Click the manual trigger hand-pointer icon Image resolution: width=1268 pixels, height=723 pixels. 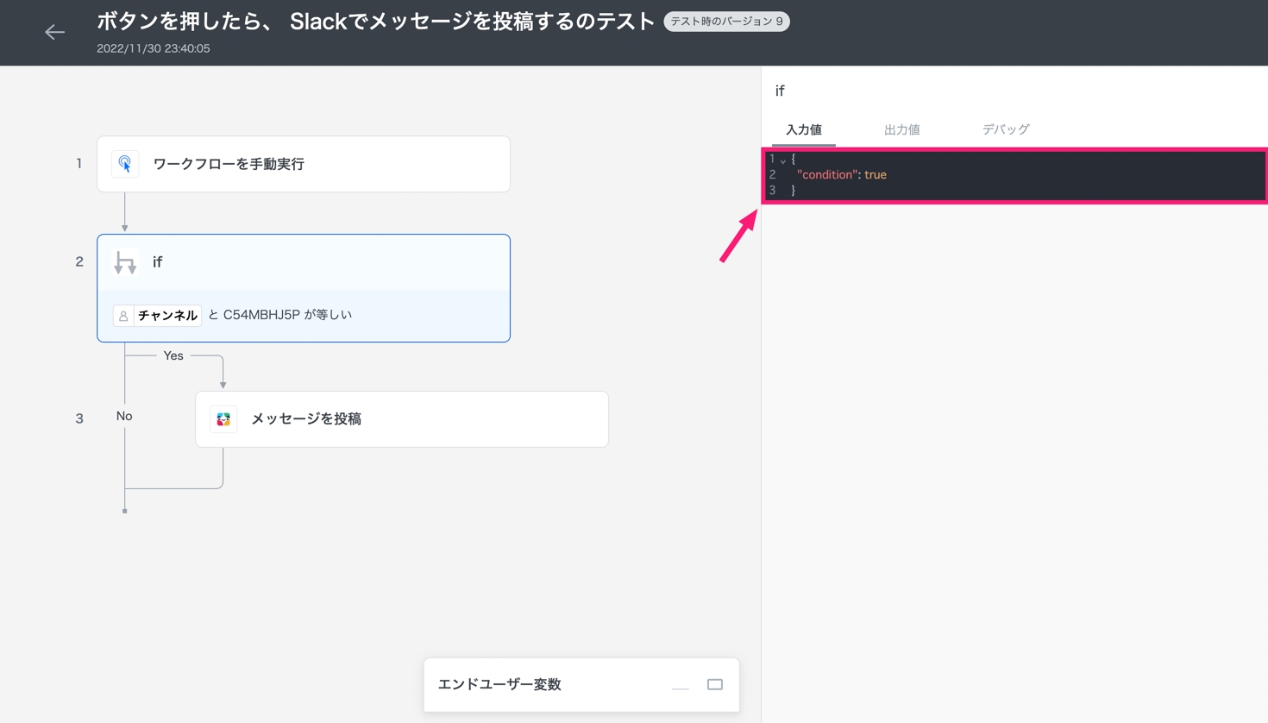coord(125,164)
